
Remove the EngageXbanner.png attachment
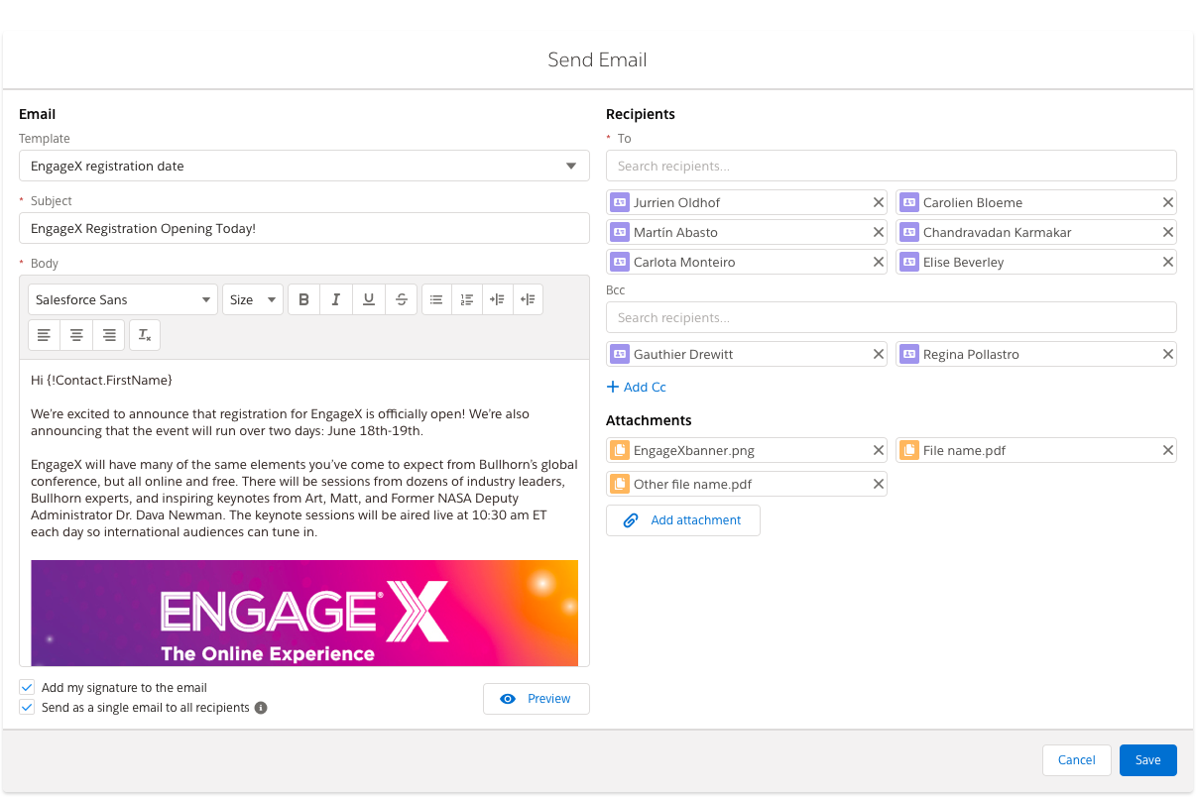coord(878,450)
